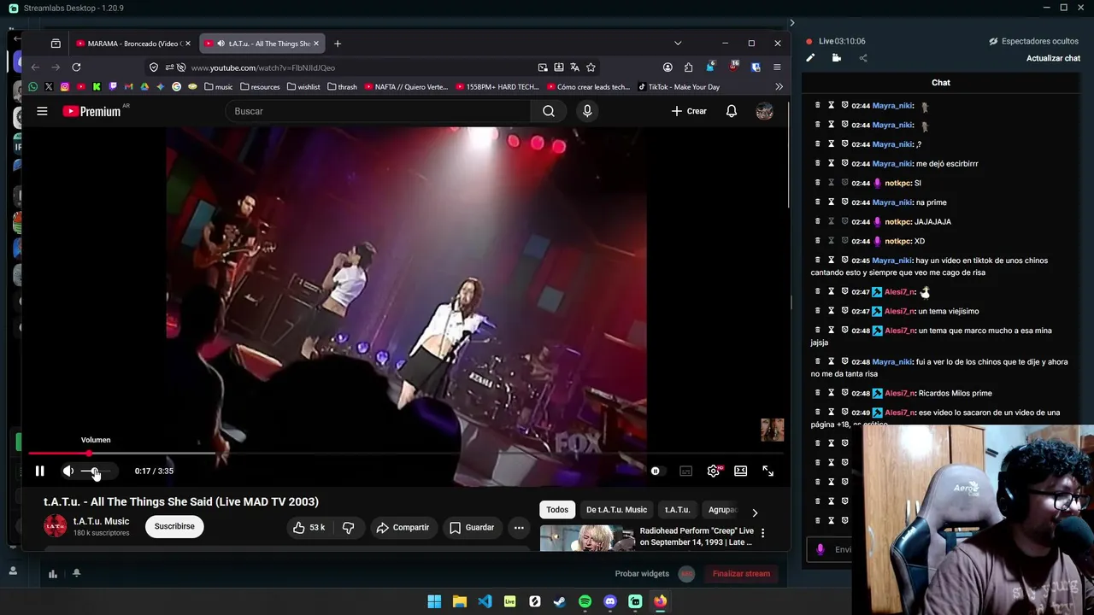Select the De t.A.T.u. Music chip

point(616,510)
